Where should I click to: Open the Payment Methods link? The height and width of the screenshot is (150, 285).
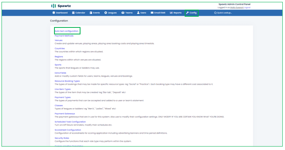pyautogui.click(x=64, y=36)
